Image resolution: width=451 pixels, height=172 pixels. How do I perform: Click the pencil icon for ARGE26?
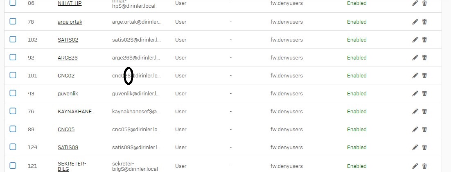[415, 57]
